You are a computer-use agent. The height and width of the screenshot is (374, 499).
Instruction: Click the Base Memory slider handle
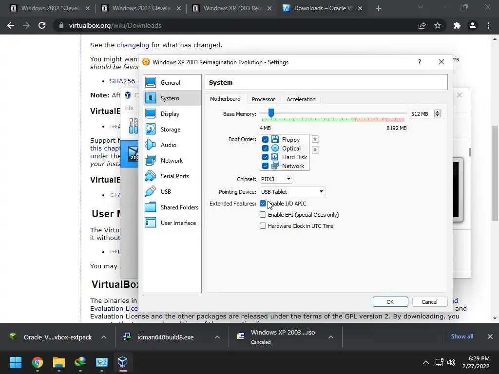[x=271, y=113]
